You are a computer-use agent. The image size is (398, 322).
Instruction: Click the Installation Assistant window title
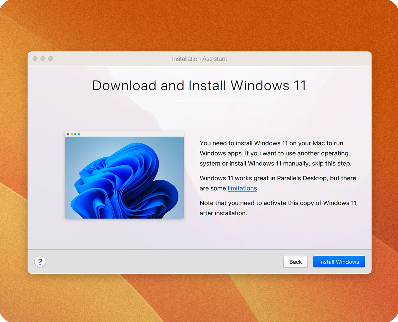(x=200, y=59)
